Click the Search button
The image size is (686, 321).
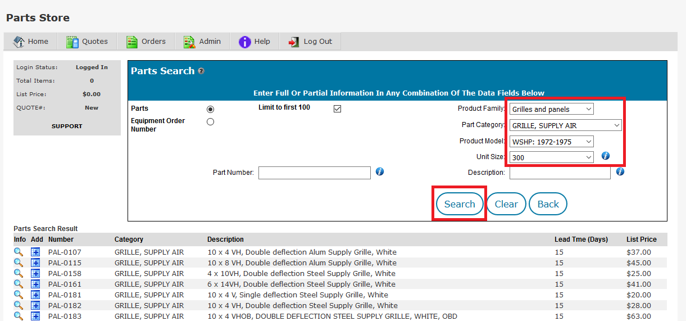tap(460, 204)
